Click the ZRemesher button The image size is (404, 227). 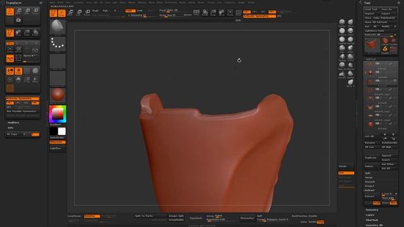pos(247,218)
